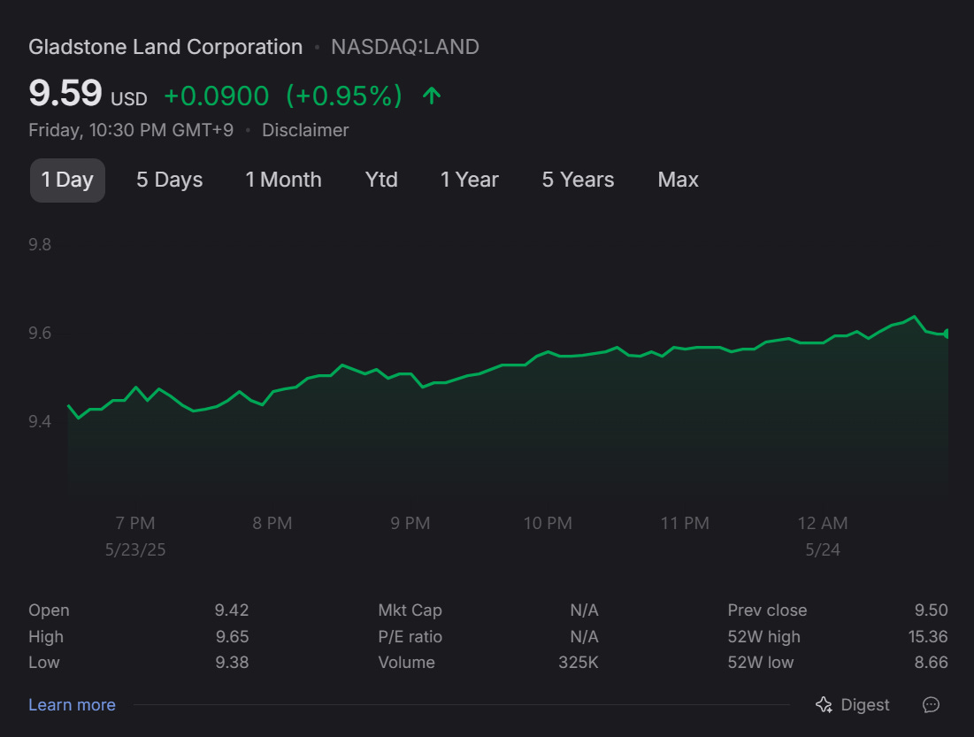Screen dimensions: 974x737
Task: Click the Prev close label
Action: coord(767,610)
